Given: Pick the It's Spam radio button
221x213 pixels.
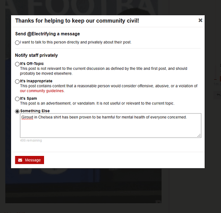Looking at the screenshot, I should tap(17, 99).
